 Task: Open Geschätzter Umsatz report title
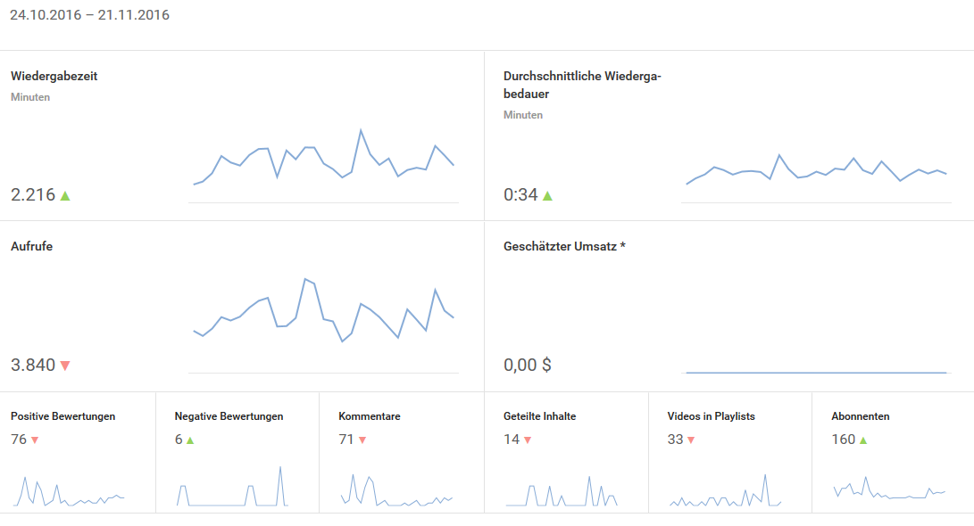click(x=564, y=247)
